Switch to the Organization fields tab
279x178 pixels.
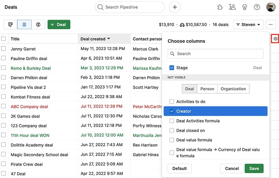(233, 89)
